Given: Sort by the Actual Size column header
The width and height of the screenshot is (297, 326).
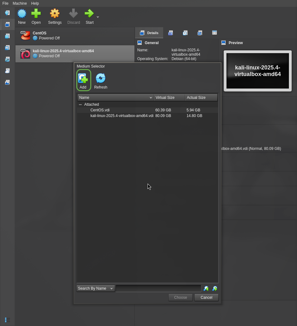Looking at the screenshot, I should (201, 98).
